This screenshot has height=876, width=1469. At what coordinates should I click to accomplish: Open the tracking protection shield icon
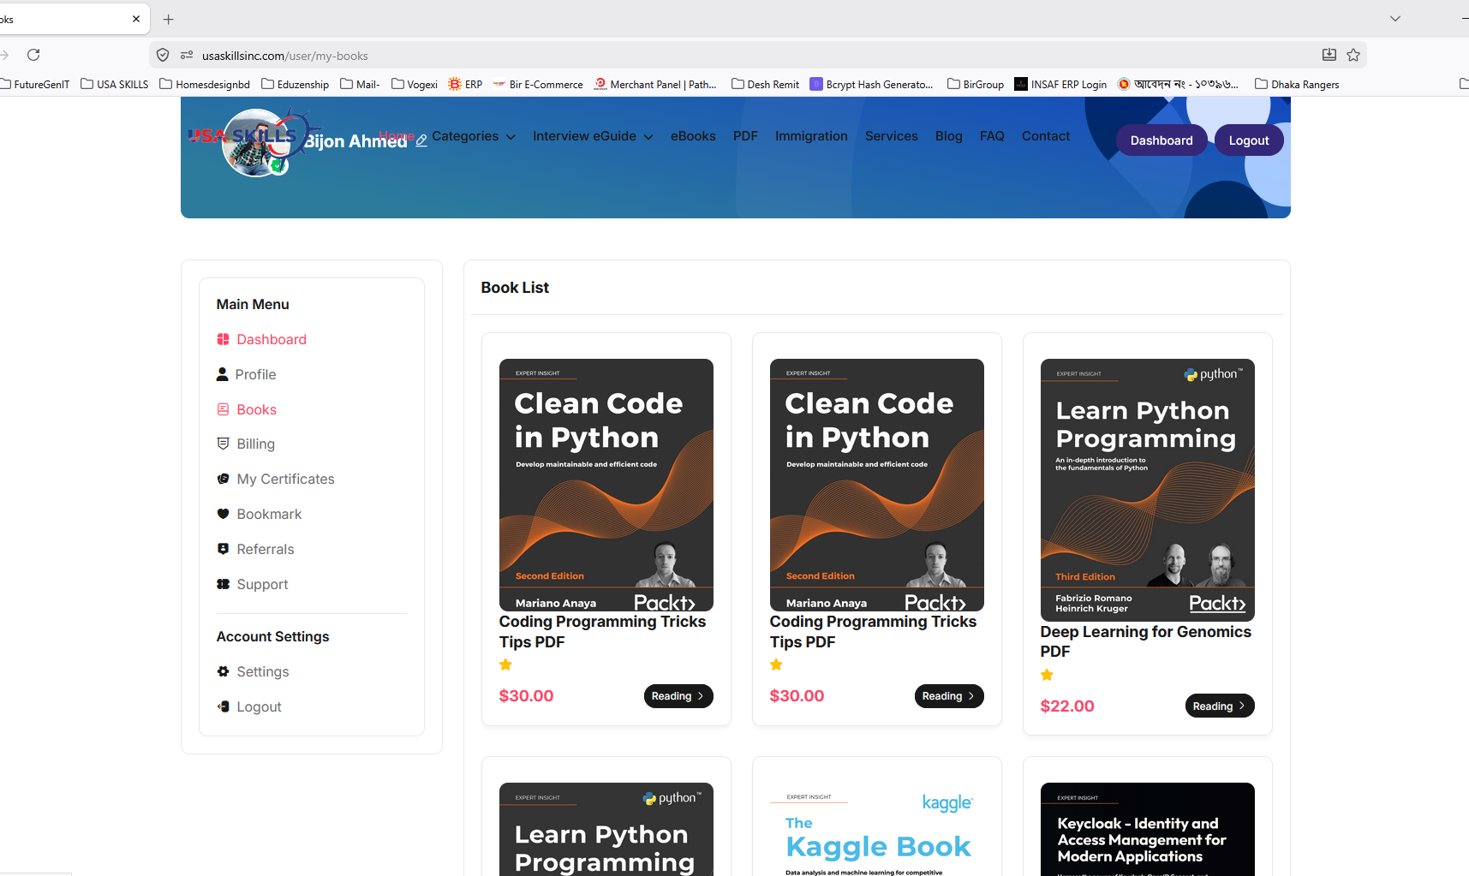coord(163,56)
